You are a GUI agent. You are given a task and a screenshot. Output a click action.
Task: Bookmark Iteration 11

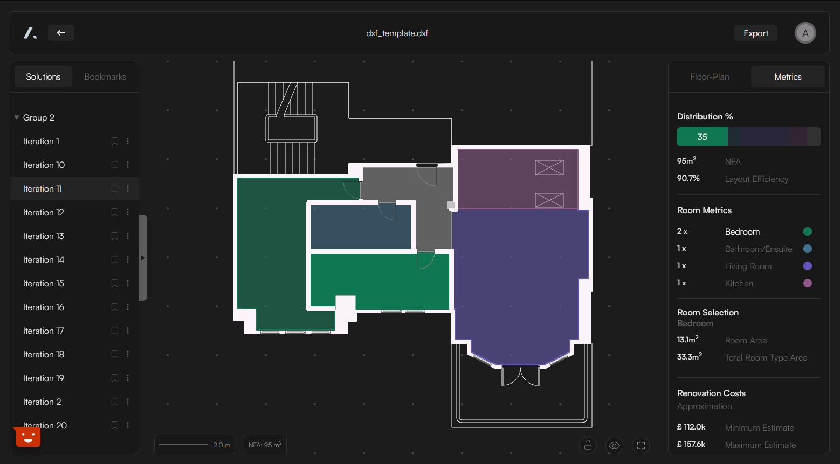[115, 188]
